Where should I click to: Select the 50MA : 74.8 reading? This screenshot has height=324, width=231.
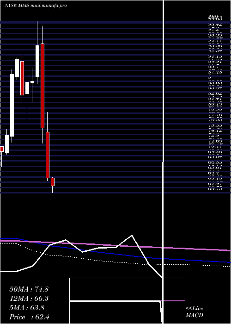point(29,289)
